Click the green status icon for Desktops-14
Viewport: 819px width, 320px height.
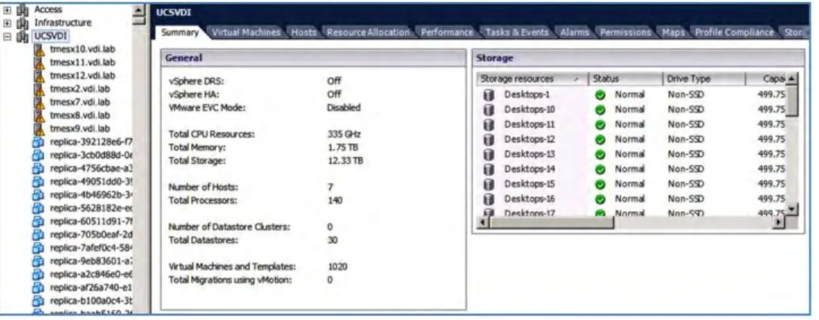point(600,169)
